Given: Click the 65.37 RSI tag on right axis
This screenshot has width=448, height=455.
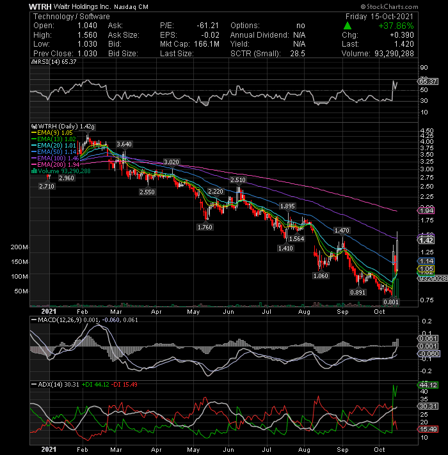Looking at the screenshot, I should tap(428, 82).
